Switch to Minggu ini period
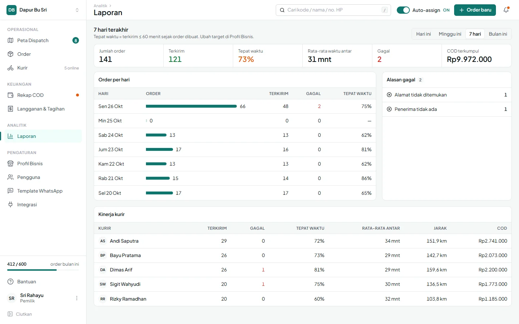This screenshot has width=519, height=324. tap(450, 34)
